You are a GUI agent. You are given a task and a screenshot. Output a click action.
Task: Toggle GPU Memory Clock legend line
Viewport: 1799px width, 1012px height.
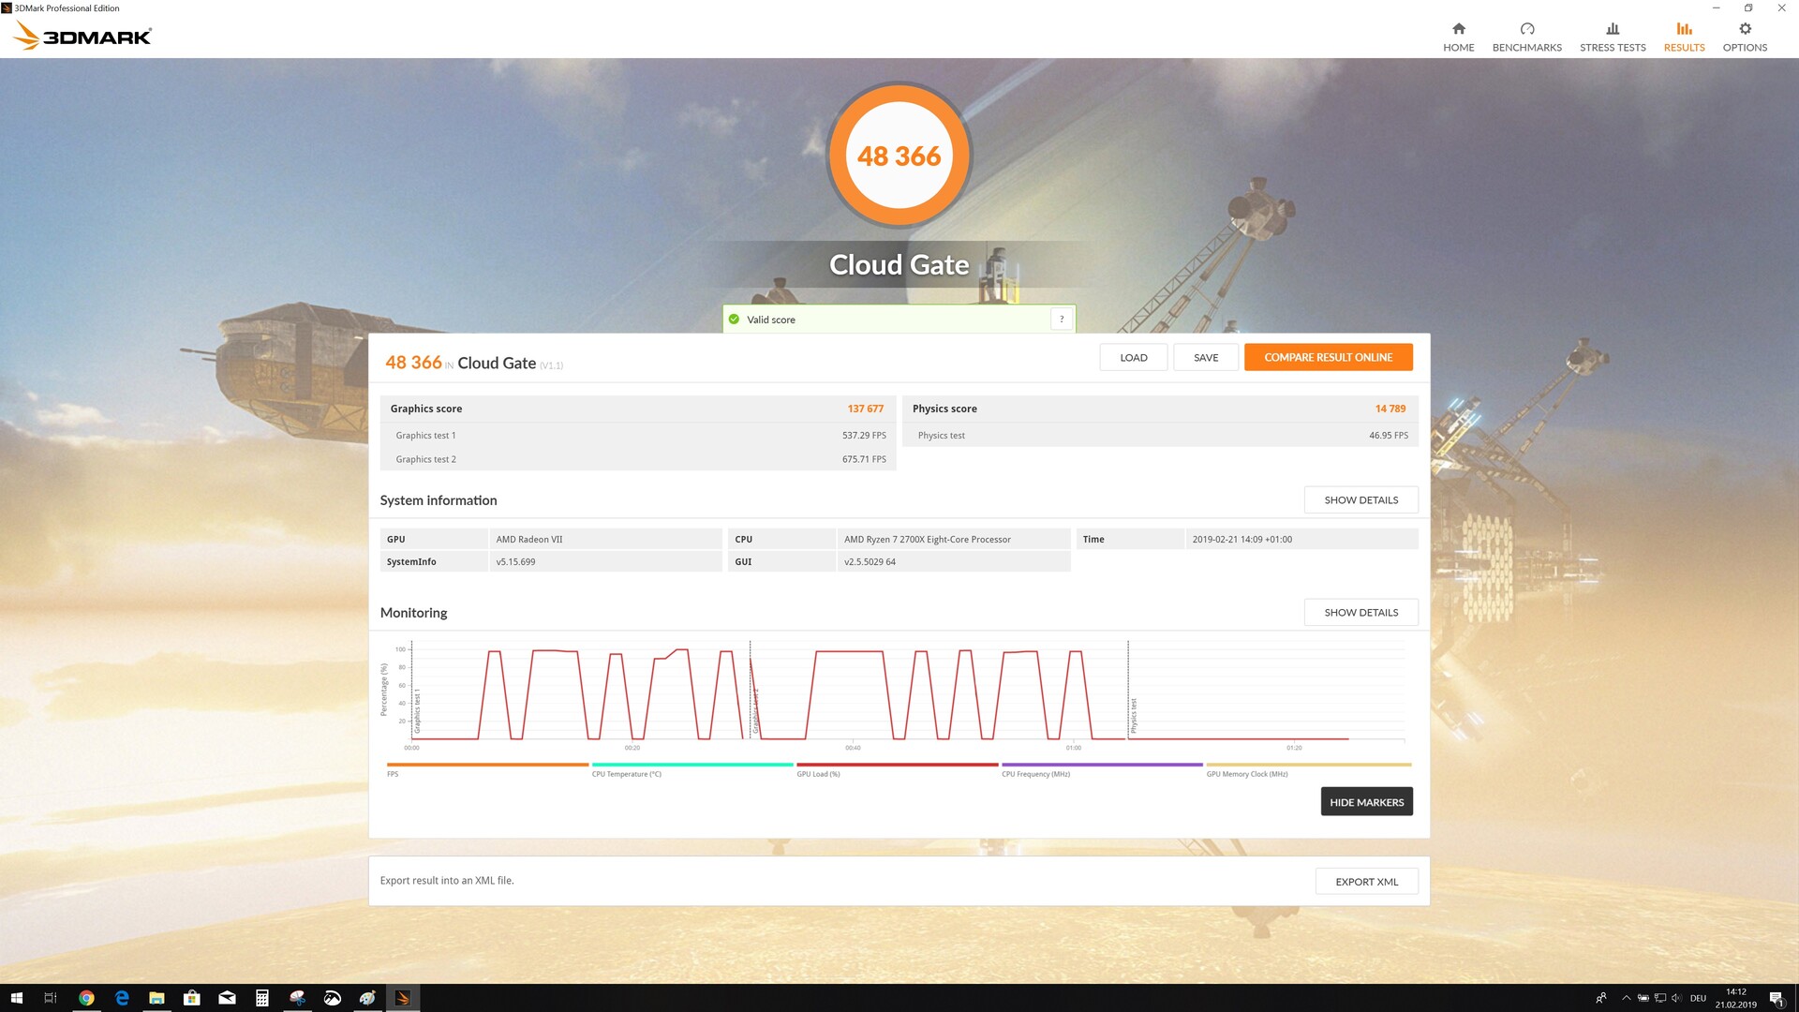1308,768
